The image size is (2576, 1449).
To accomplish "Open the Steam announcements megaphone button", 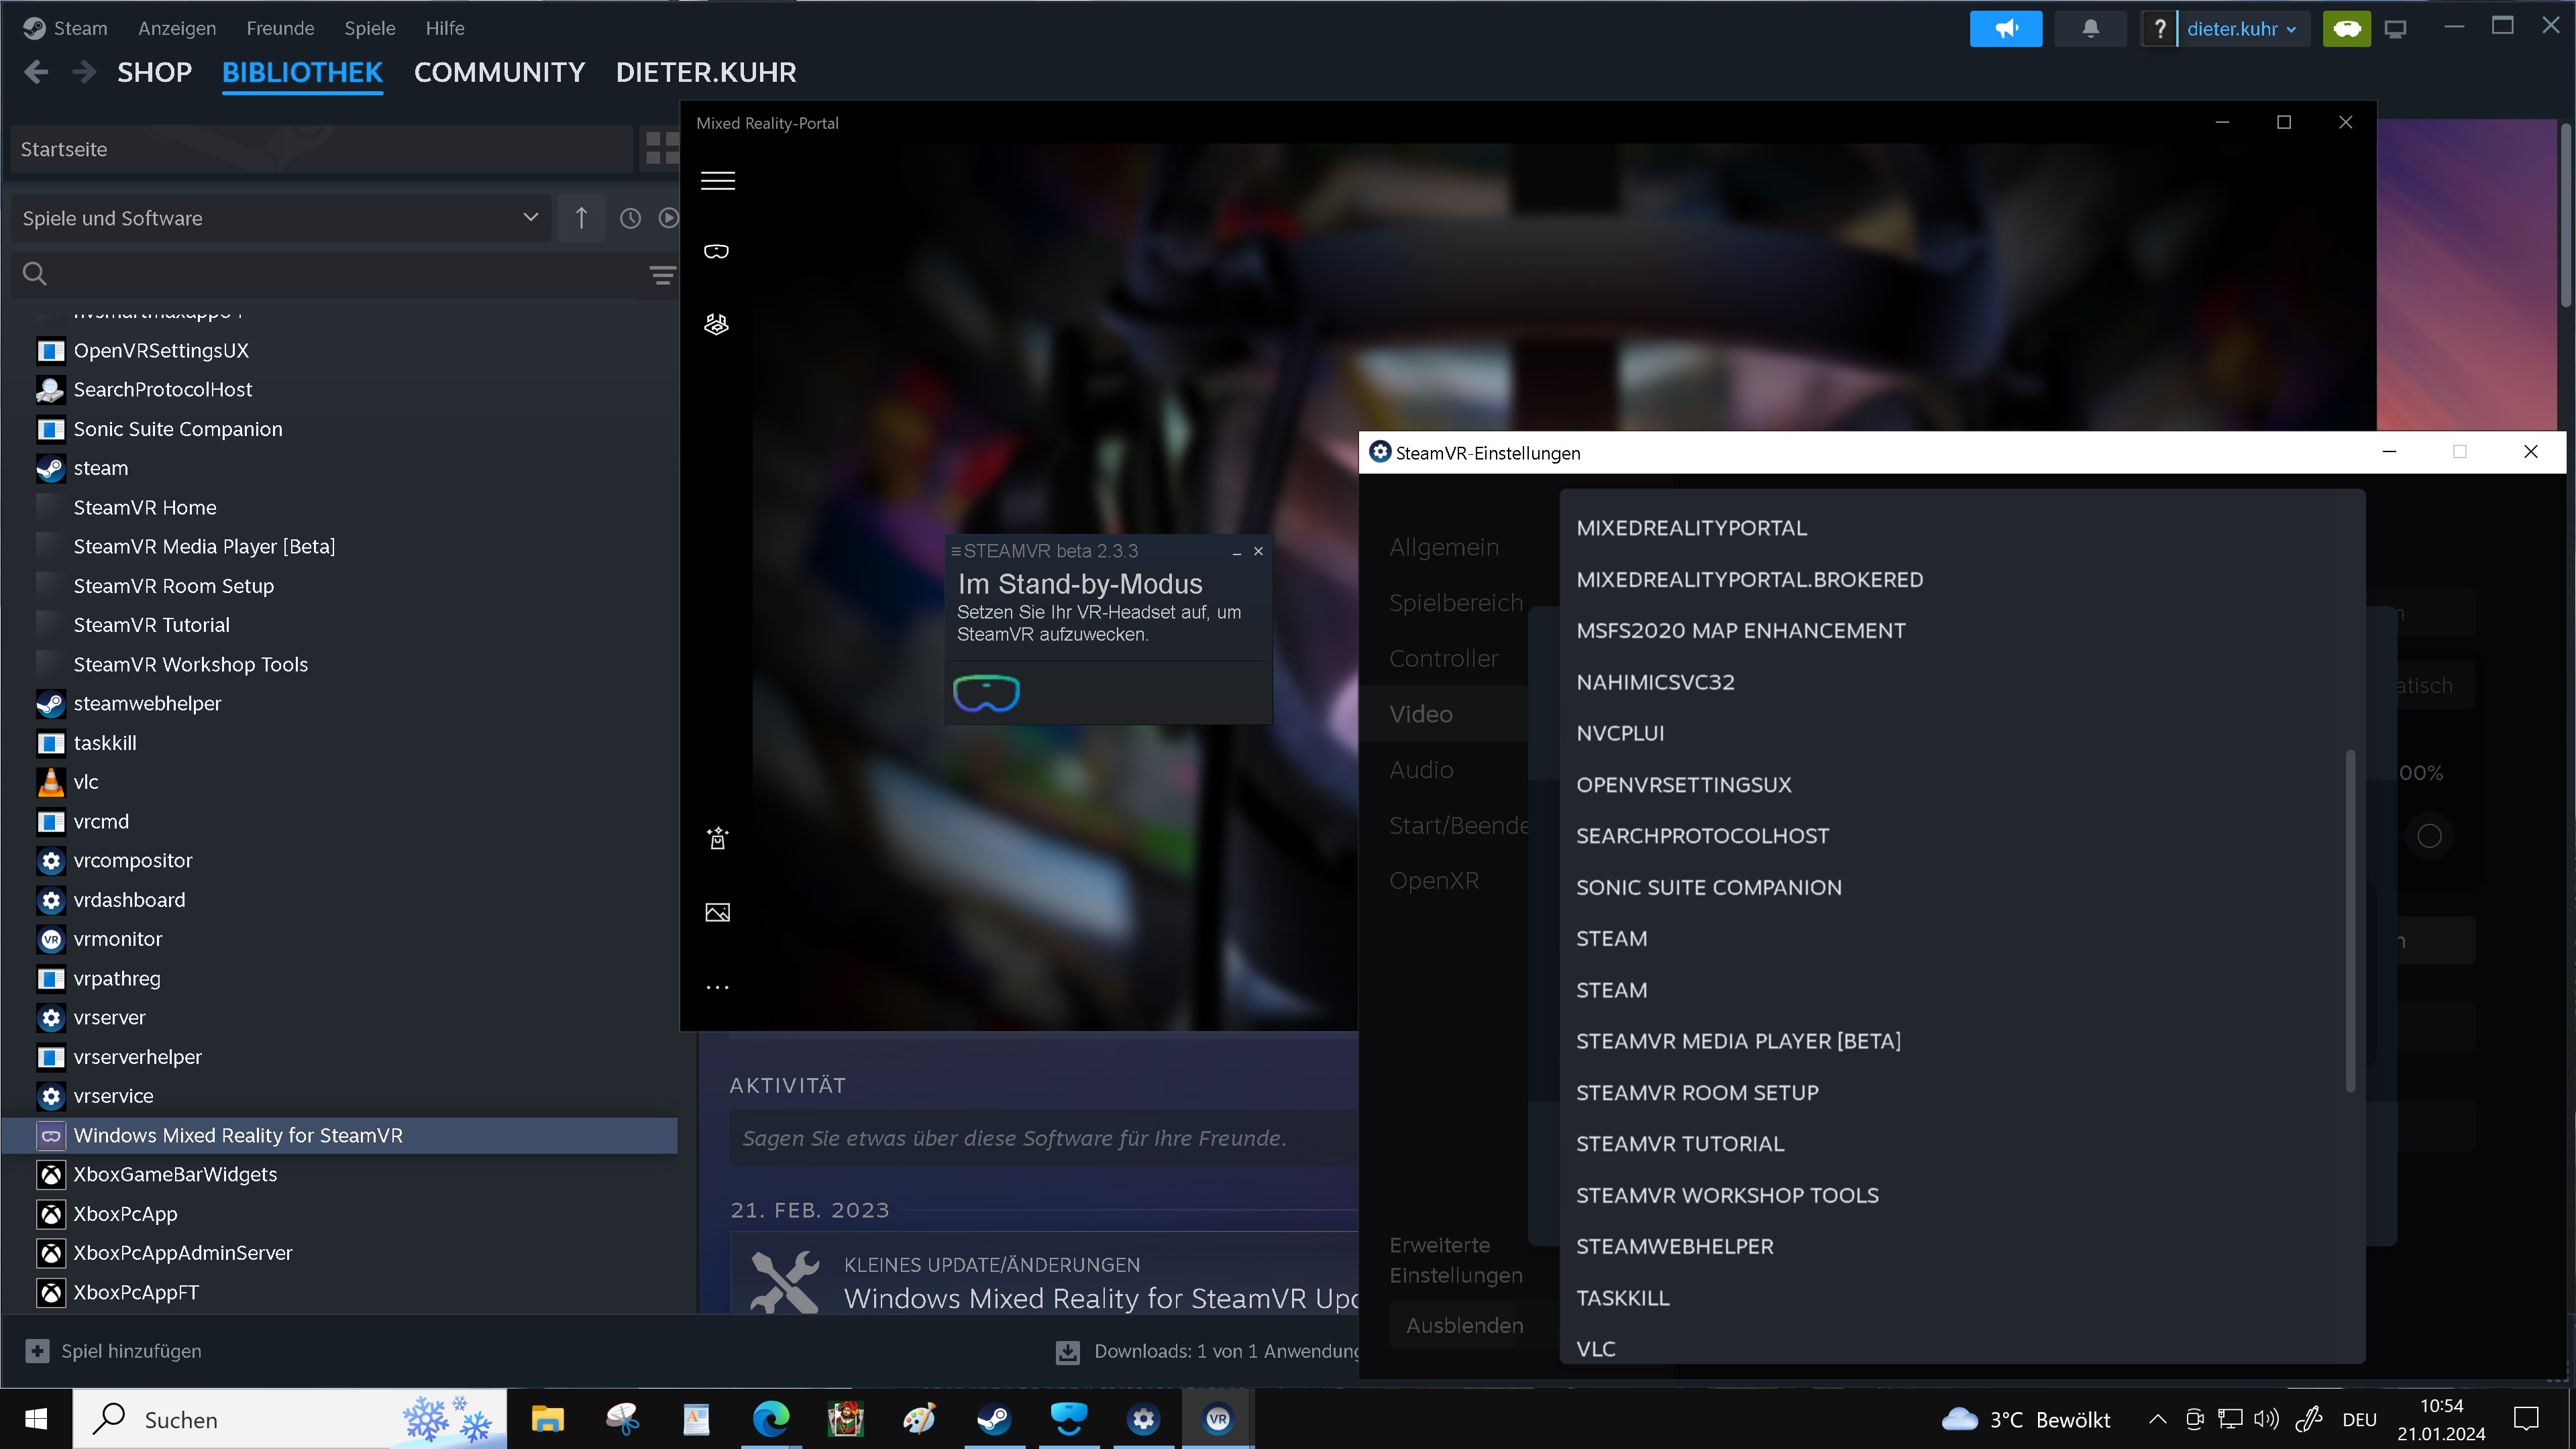I will [x=2005, y=28].
